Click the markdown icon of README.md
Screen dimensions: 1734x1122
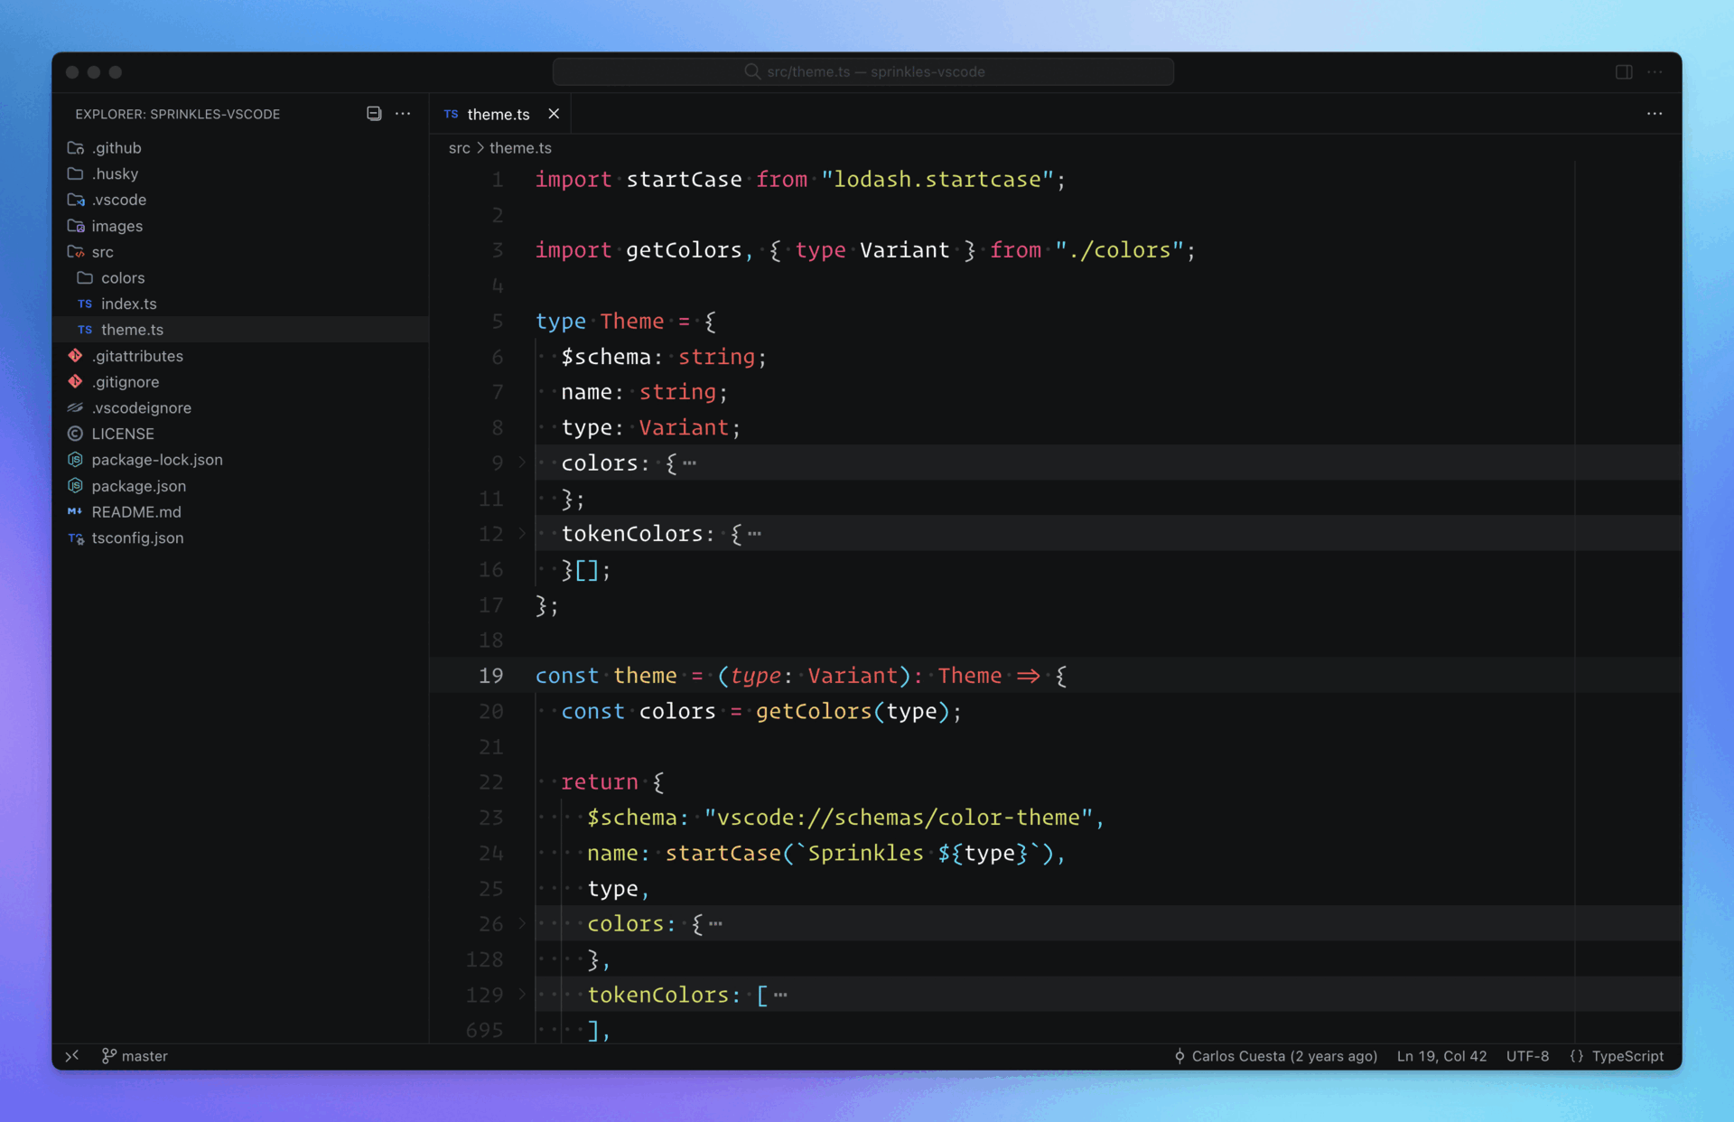[75, 512]
